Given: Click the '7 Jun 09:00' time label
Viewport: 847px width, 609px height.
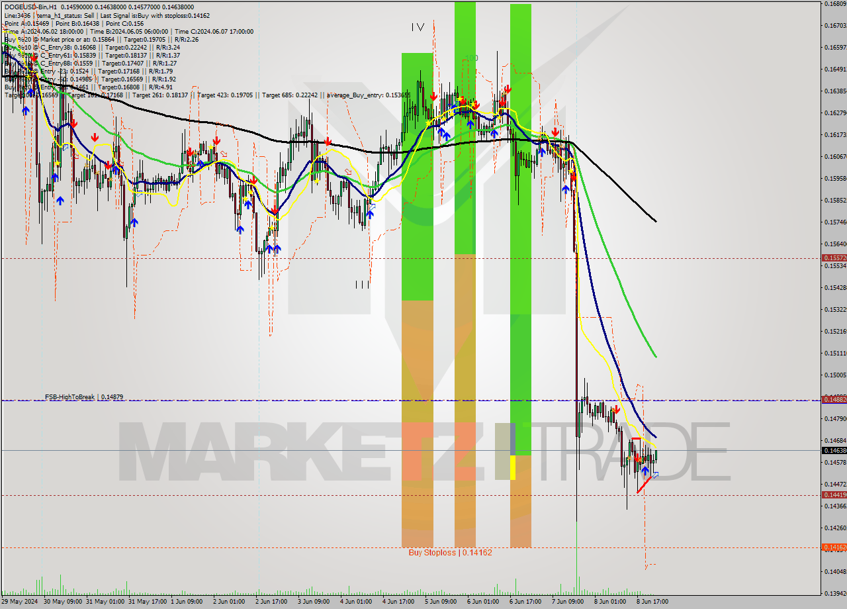Looking at the screenshot, I should (x=568, y=602).
